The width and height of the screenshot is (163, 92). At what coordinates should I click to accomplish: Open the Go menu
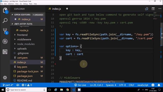[21, 4]
